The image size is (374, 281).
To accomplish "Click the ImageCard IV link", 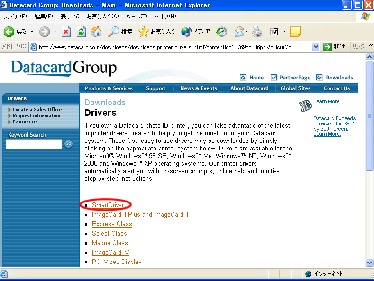I will pyautogui.click(x=110, y=253).
